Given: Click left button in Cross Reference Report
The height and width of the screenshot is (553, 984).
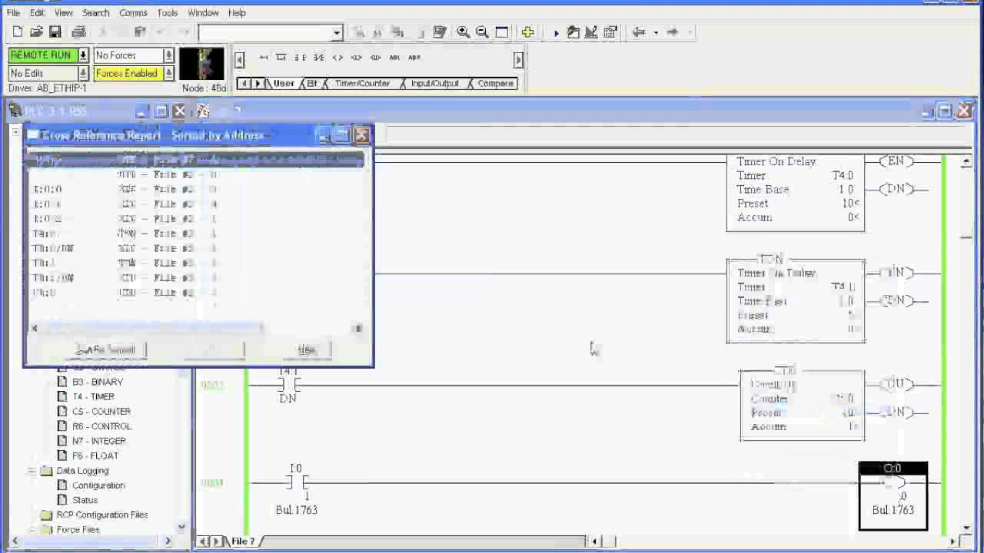Looking at the screenshot, I should coord(106,350).
